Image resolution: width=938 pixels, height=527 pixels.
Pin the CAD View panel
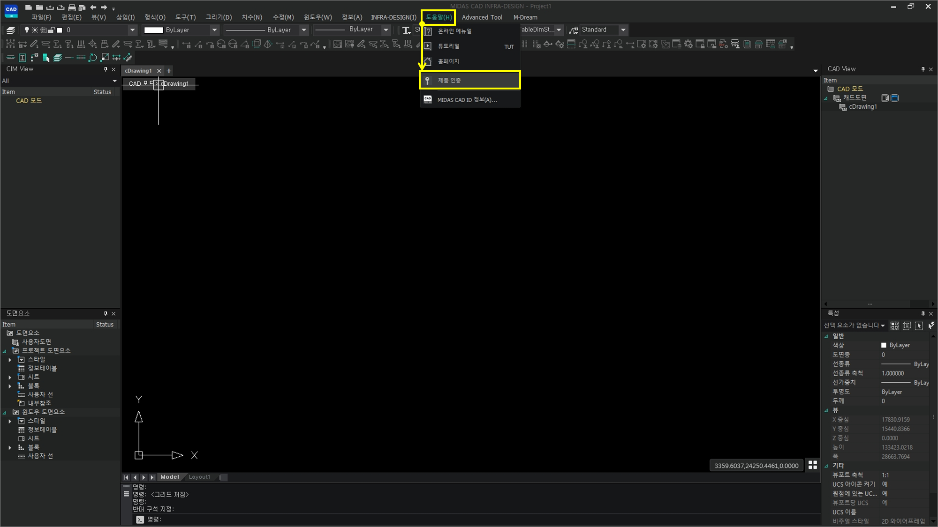point(923,69)
